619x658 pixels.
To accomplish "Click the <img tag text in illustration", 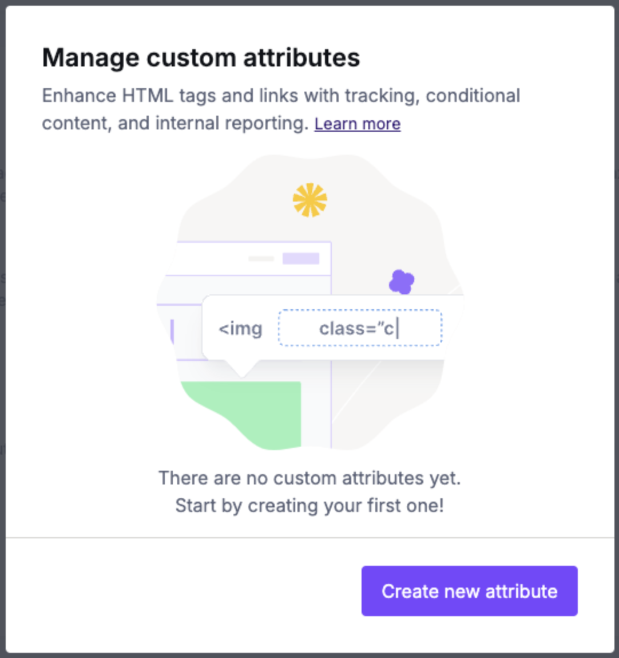I will [240, 329].
